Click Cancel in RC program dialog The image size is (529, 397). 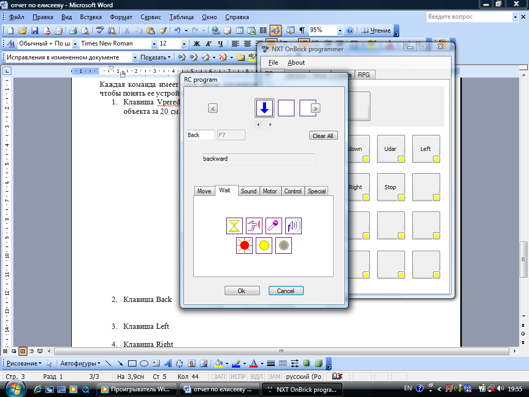coord(286,291)
